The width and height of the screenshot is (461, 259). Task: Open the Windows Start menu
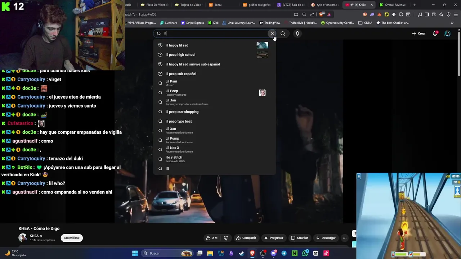pyautogui.click(x=135, y=253)
